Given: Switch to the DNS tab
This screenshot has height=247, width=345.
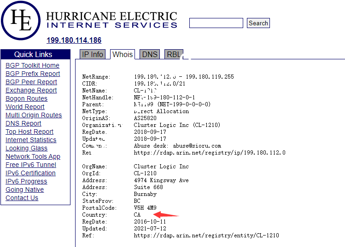Looking at the screenshot, I should click(x=150, y=54).
